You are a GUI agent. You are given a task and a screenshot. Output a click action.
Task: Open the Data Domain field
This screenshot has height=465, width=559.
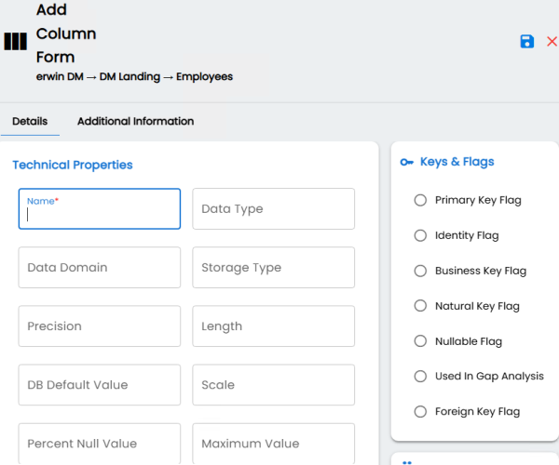coord(100,268)
